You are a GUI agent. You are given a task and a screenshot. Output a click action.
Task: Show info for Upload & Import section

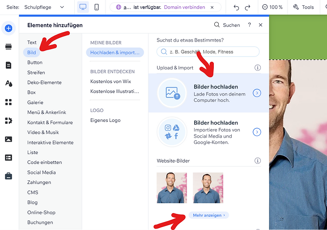258,67
